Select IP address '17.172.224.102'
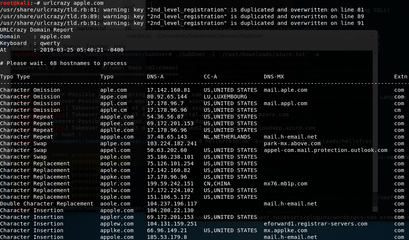The height and width of the screenshot is (240, 409). 170,190
